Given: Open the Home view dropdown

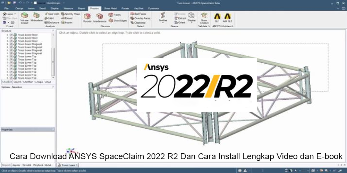Looking at the screenshot, I should 15,14.
